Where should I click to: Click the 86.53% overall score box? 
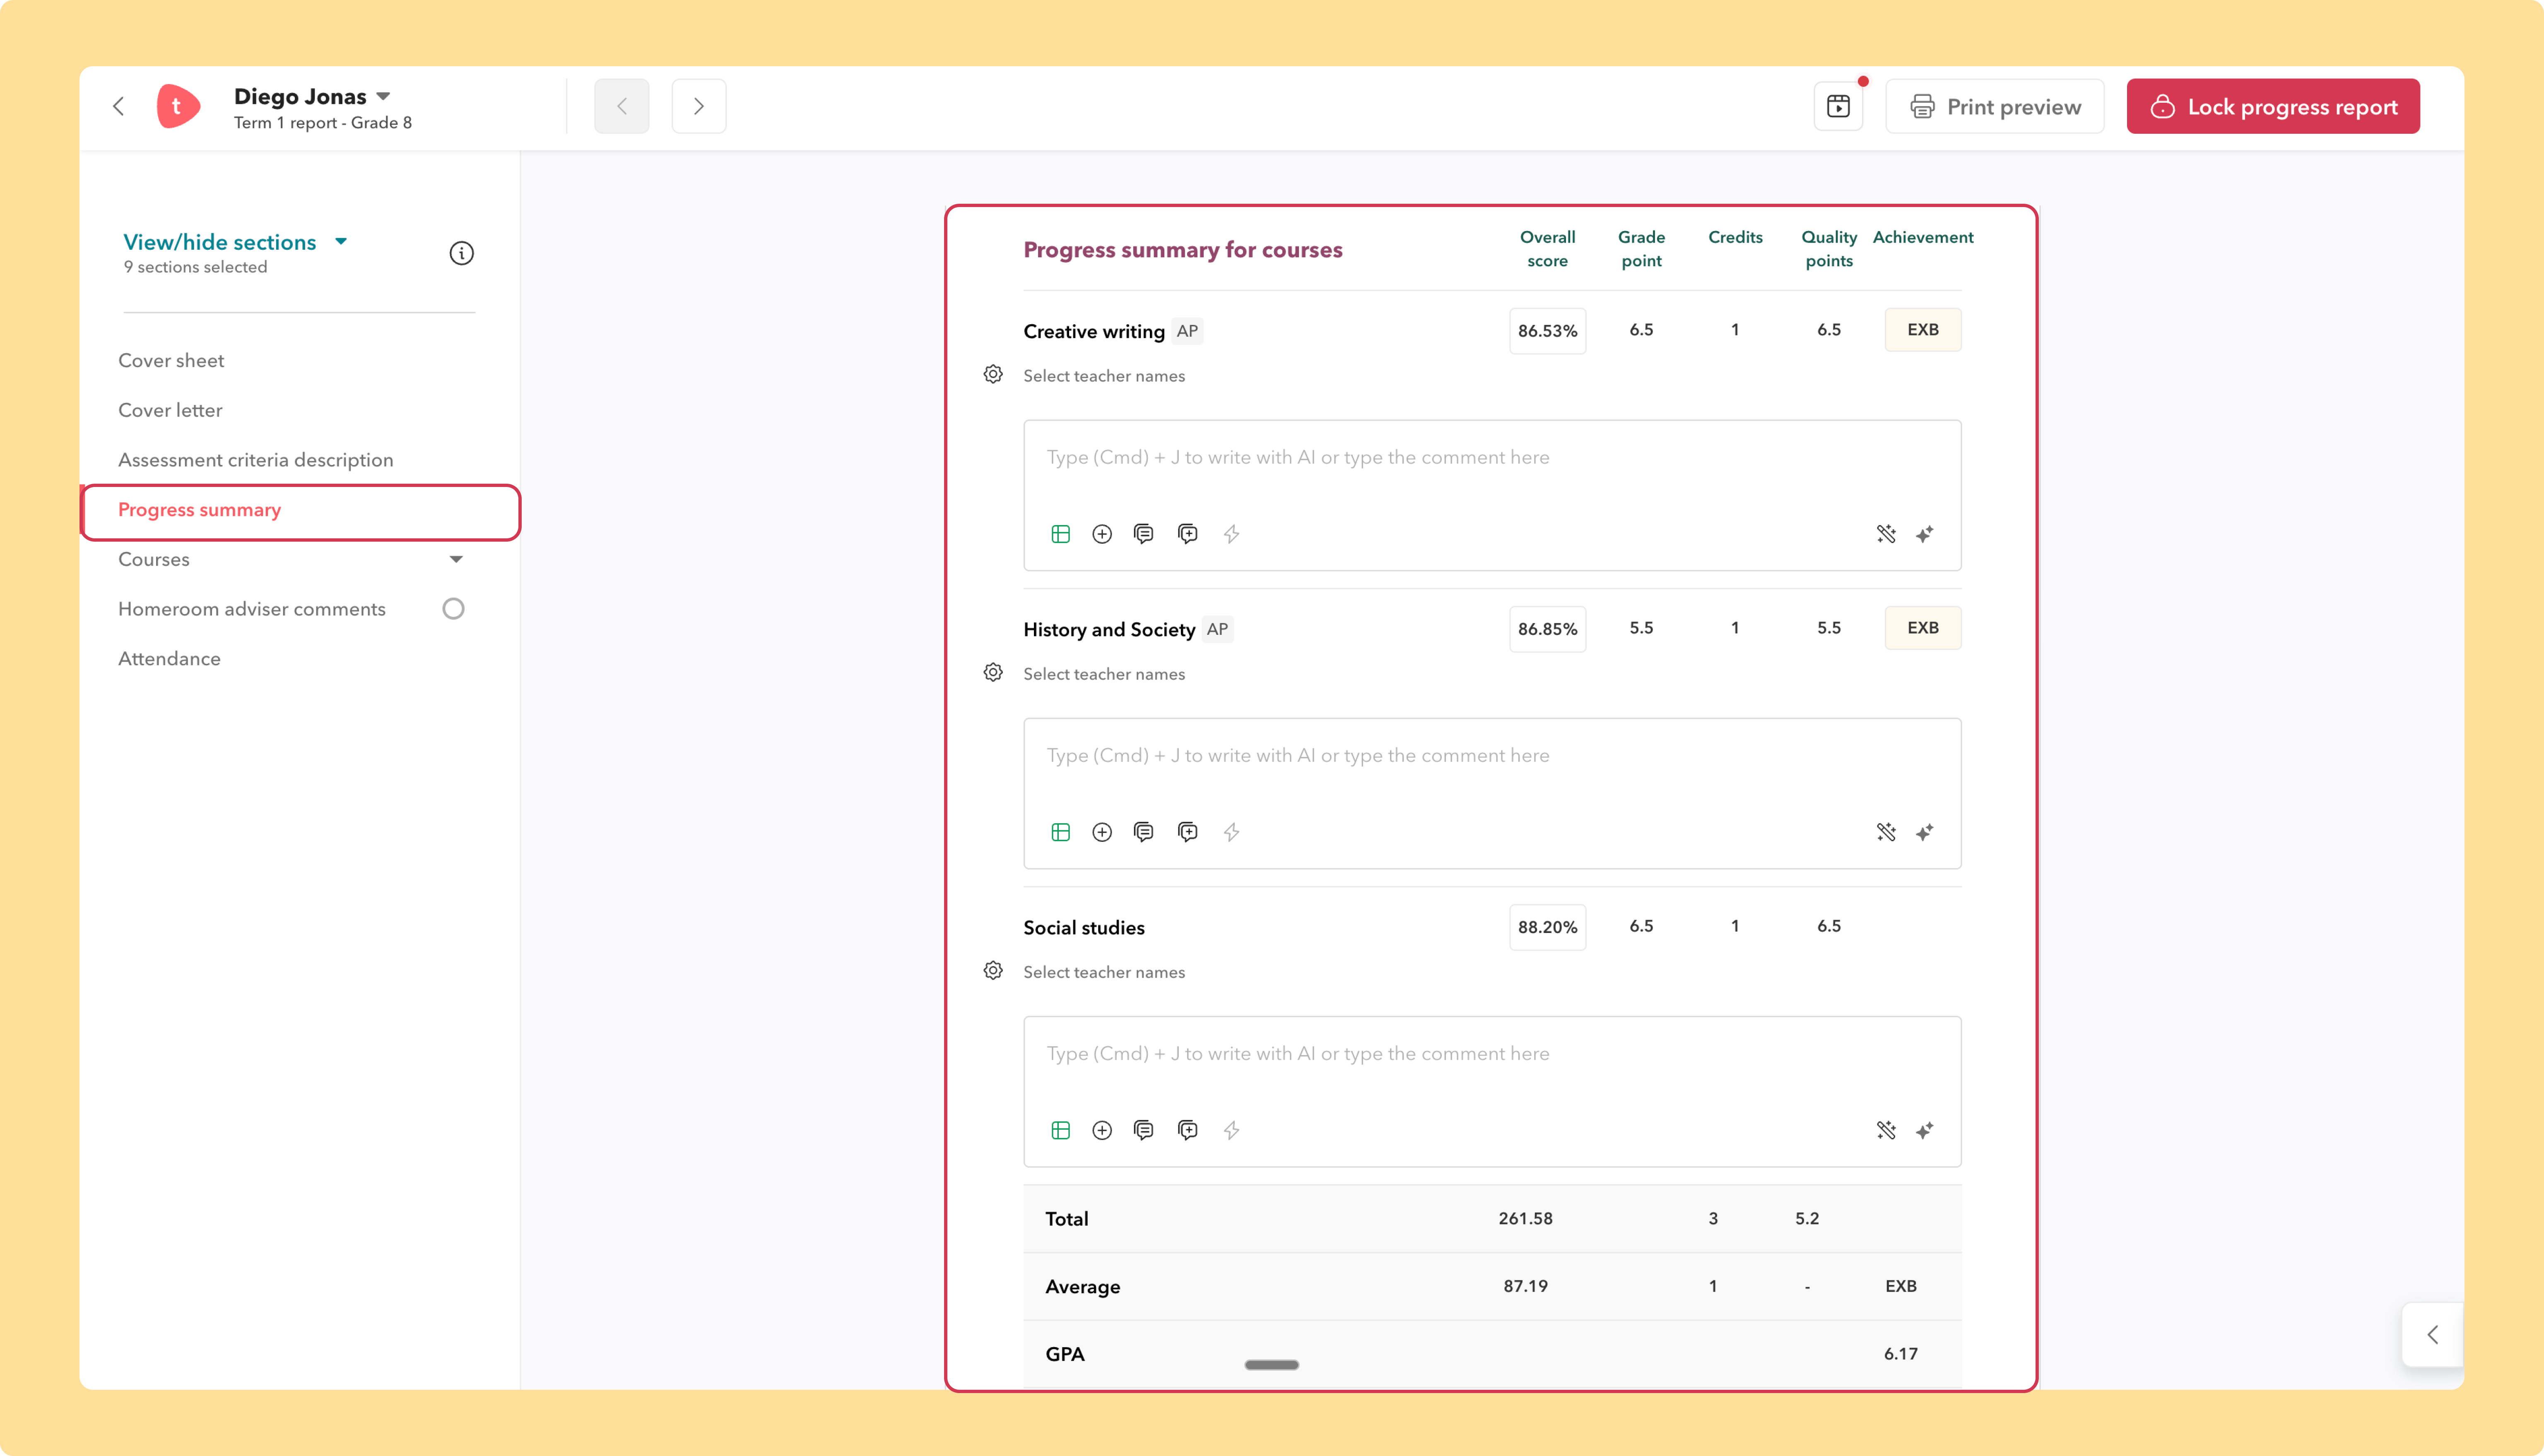(x=1547, y=331)
